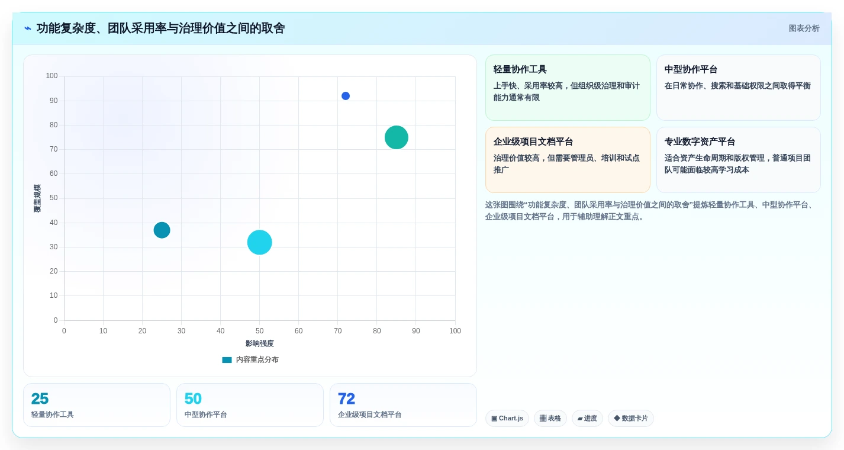Open the 轻量协作工具 description card
844x450 pixels.
pos(568,88)
